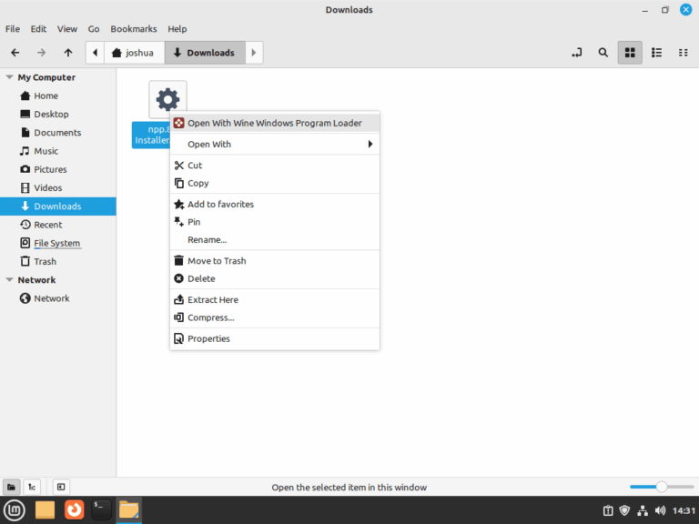Click the back navigation arrow
This screenshot has width=699, height=524.
[15, 53]
